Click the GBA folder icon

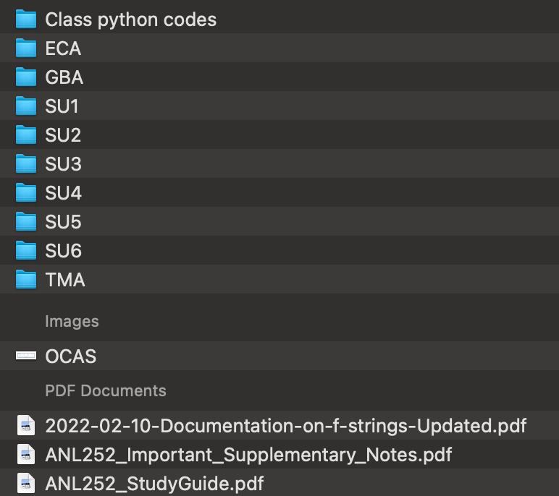[x=26, y=77]
